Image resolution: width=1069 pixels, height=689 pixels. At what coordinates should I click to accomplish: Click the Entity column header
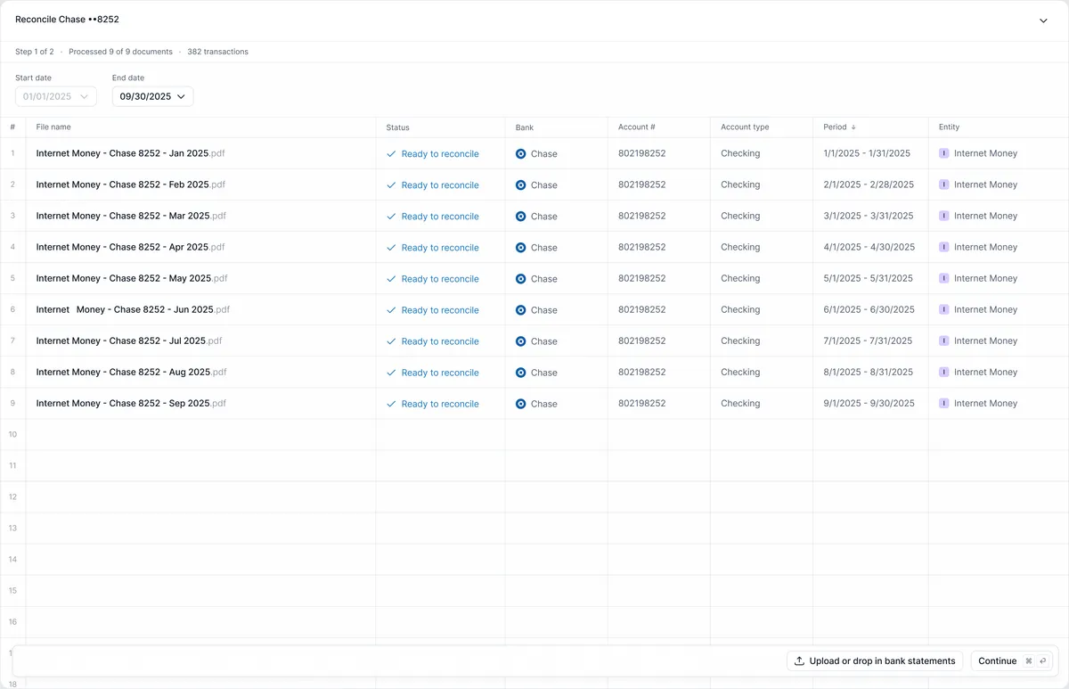tap(950, 127)
